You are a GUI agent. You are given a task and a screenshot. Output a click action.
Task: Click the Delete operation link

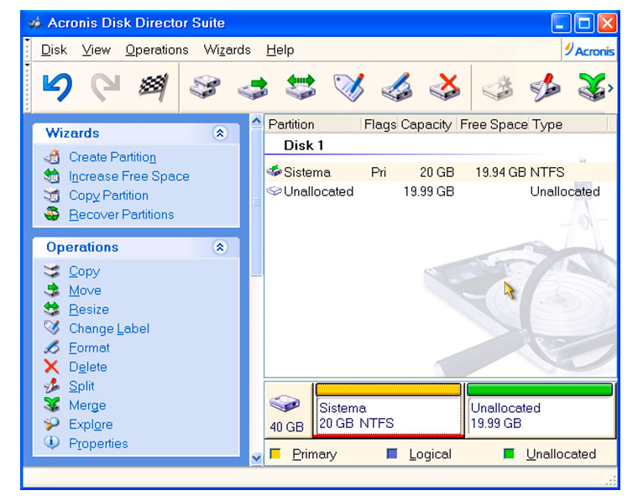(88, 367)
